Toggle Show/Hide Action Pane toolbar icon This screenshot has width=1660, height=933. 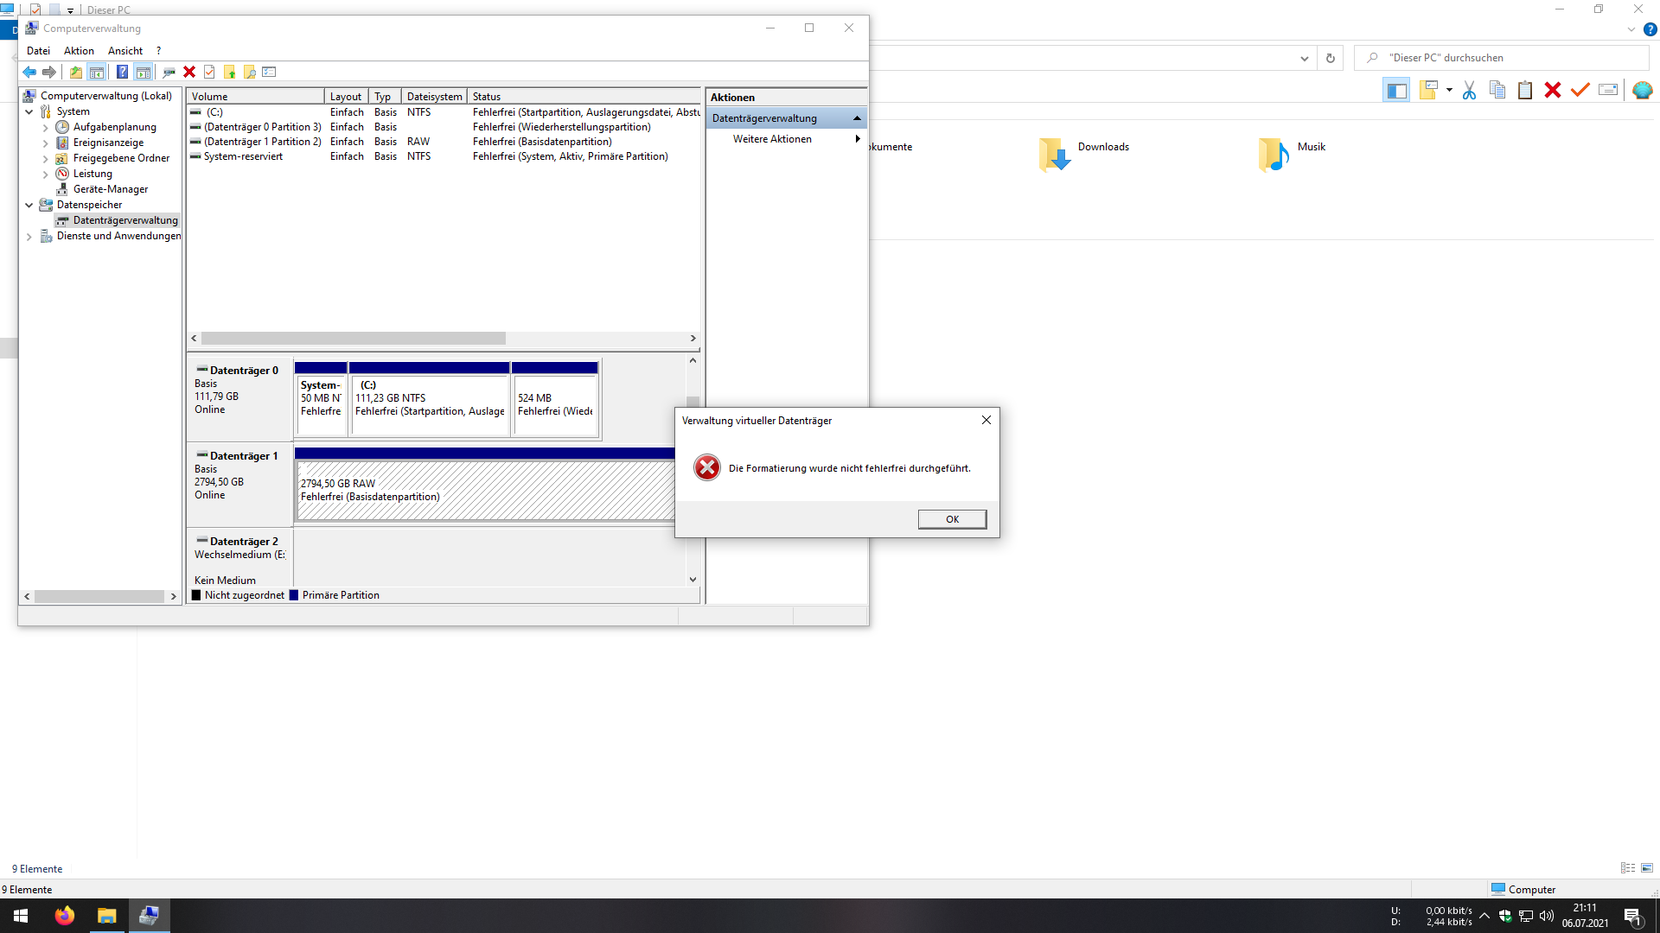pyautogui.click(x=144, y=72)
